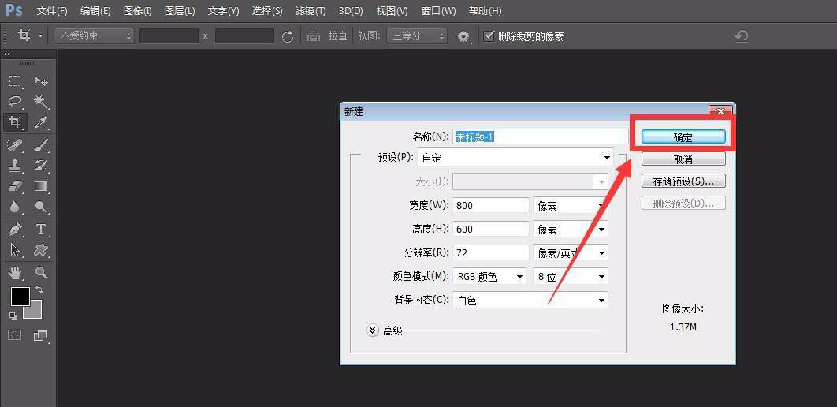Open the 颜色模式 RGB 颜色 dropdown
This screenshot has width=837, height=407.
click(x=489, y=277)
